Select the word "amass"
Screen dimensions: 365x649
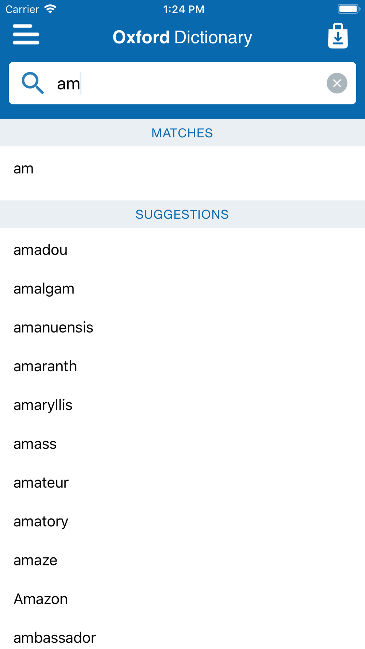[35, 444]
